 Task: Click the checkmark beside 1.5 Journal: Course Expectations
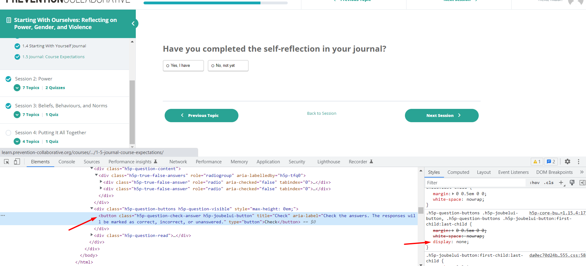click(x=17, y=57)
